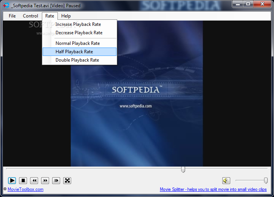Open the Movie Splitter promo link
This screenshot has width=274, height=197.
[x=213, y=189]
